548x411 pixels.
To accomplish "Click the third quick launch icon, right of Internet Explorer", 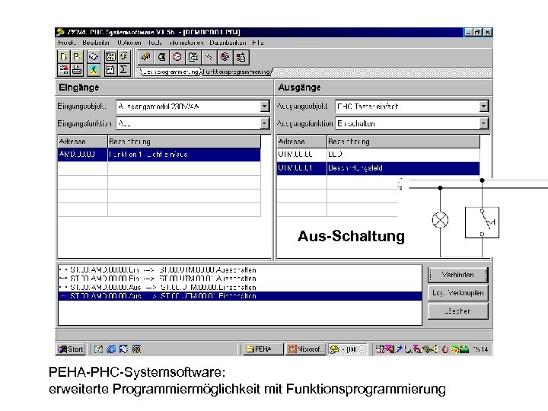I will pyautogui.click(x=124, y=349).
